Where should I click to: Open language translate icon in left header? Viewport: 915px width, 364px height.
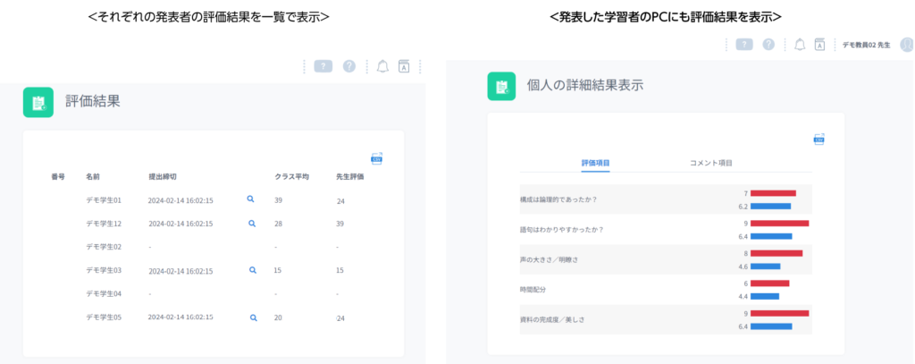point(403,66)
